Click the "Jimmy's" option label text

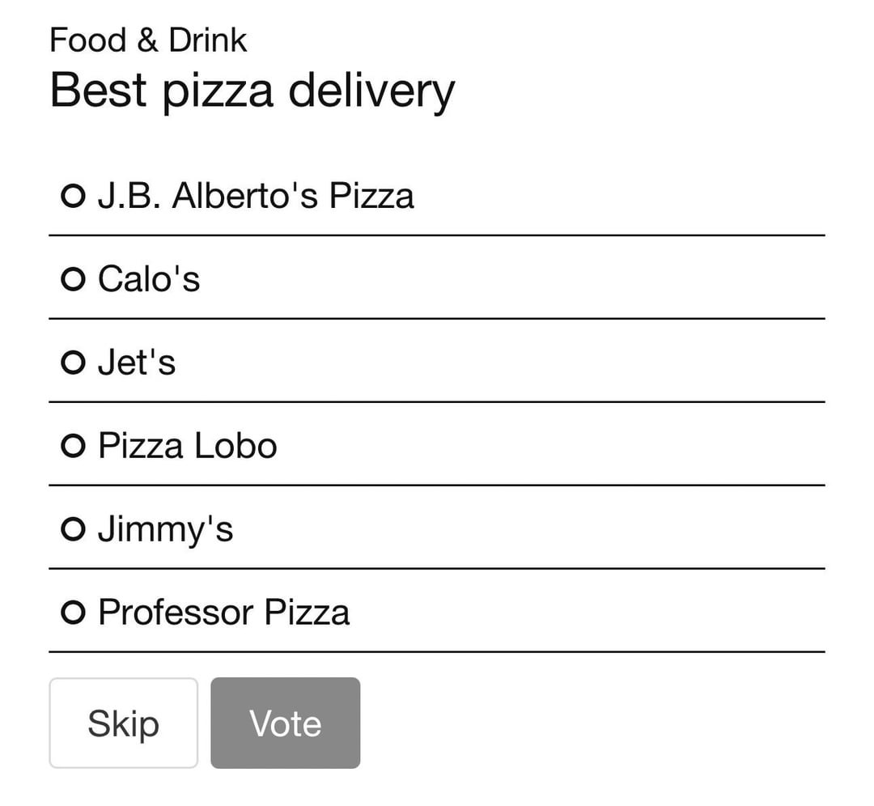[166, 529]
